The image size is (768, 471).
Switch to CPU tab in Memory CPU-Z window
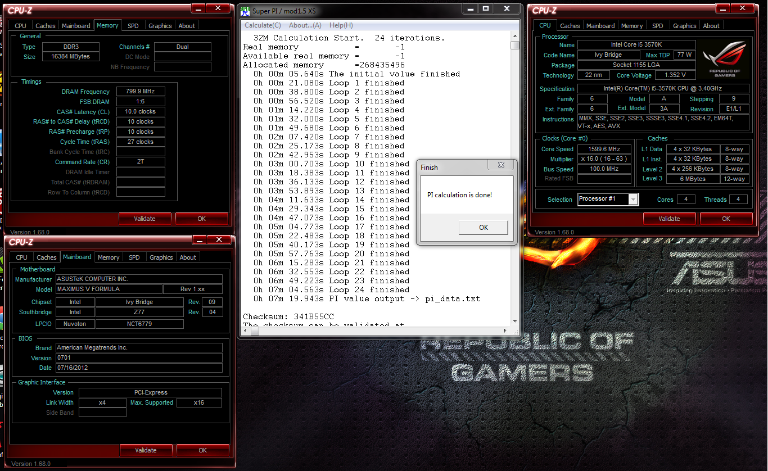(x=21, y=26)
